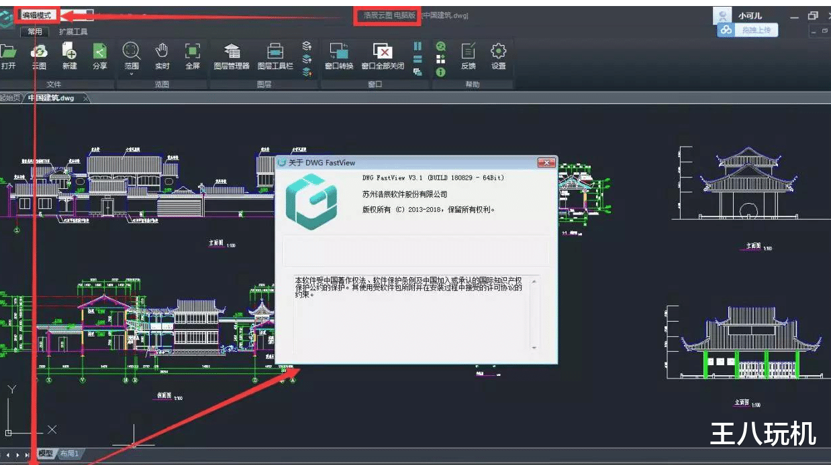
Task: Click the green-columned pavilion drawing at the lower right
Action: coord(751,342)
